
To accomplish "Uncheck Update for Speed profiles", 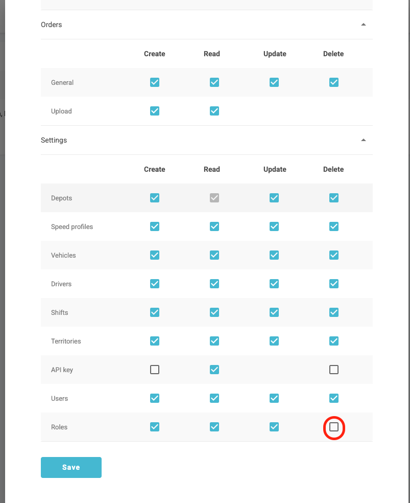I will pos(274,226).
